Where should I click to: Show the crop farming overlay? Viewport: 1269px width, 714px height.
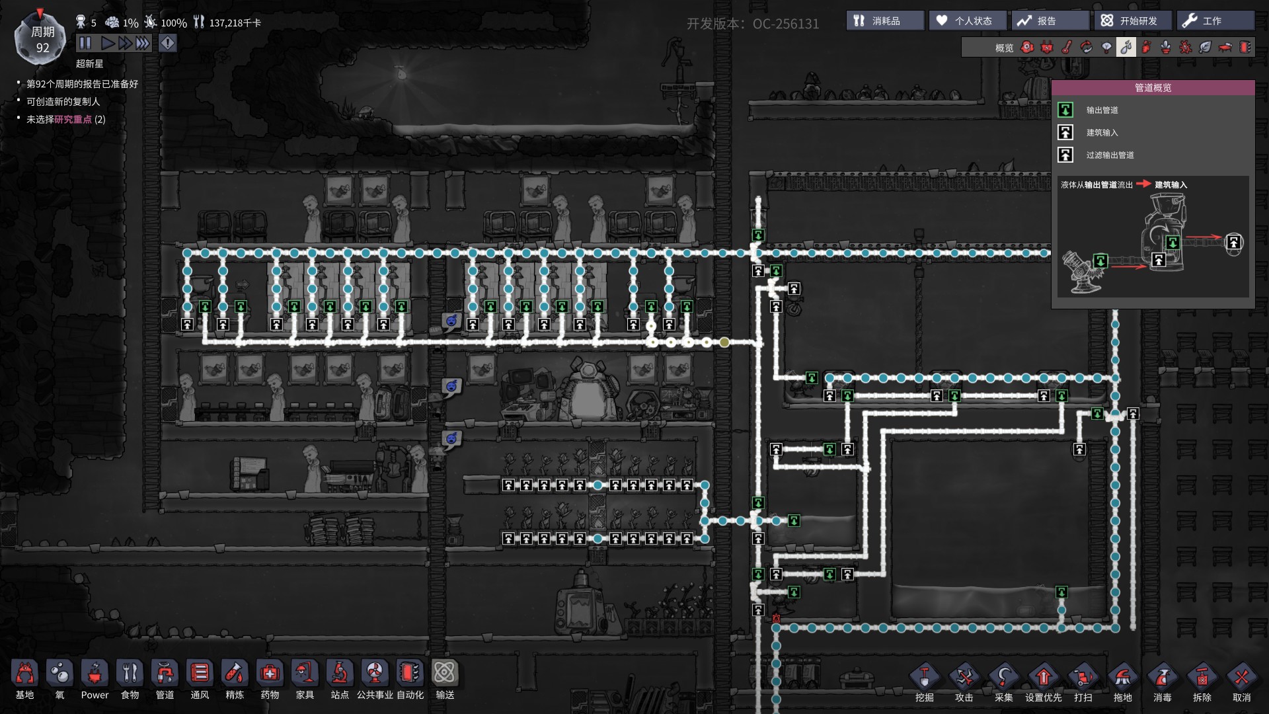click(x=1166, y=48)
